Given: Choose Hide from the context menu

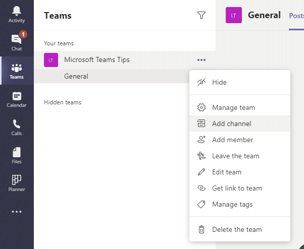Looking at the screenshot, I should coord(240,83).
